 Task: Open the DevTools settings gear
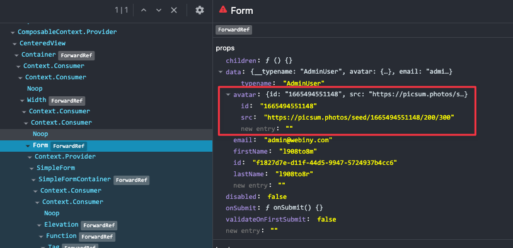click(x=200, y=10)
